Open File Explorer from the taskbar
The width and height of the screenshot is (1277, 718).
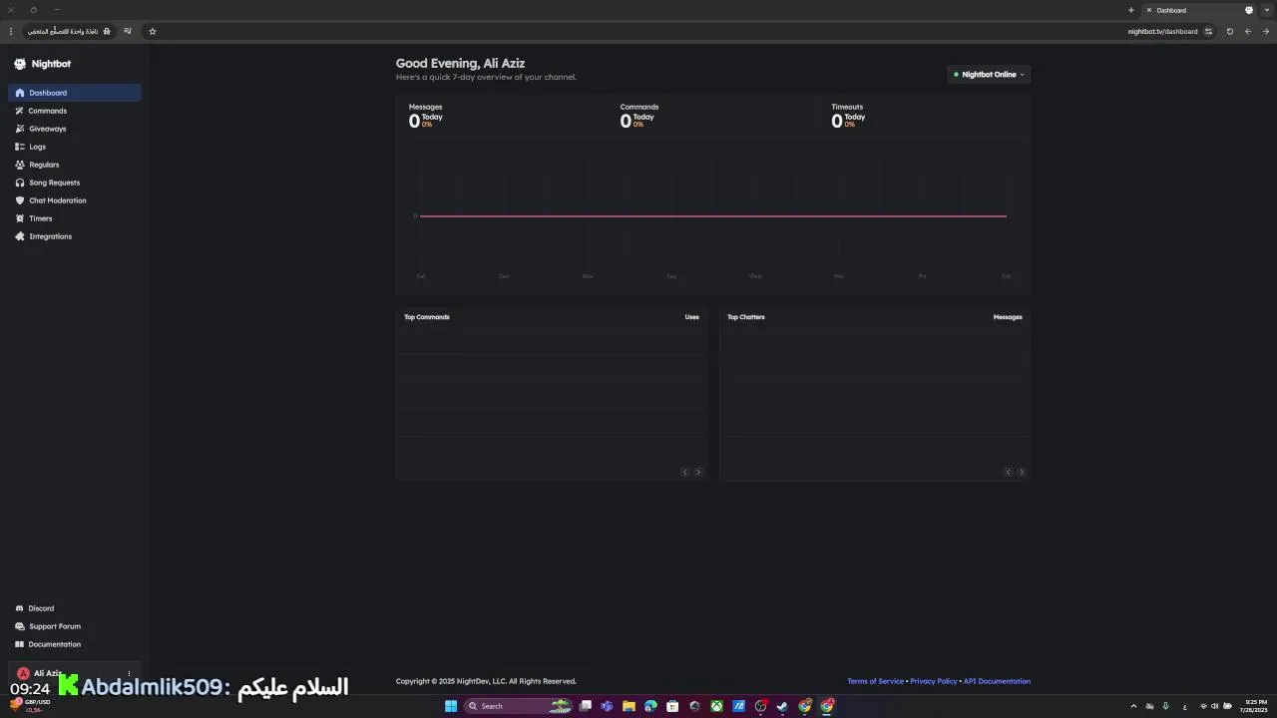(x=629, y=706)
